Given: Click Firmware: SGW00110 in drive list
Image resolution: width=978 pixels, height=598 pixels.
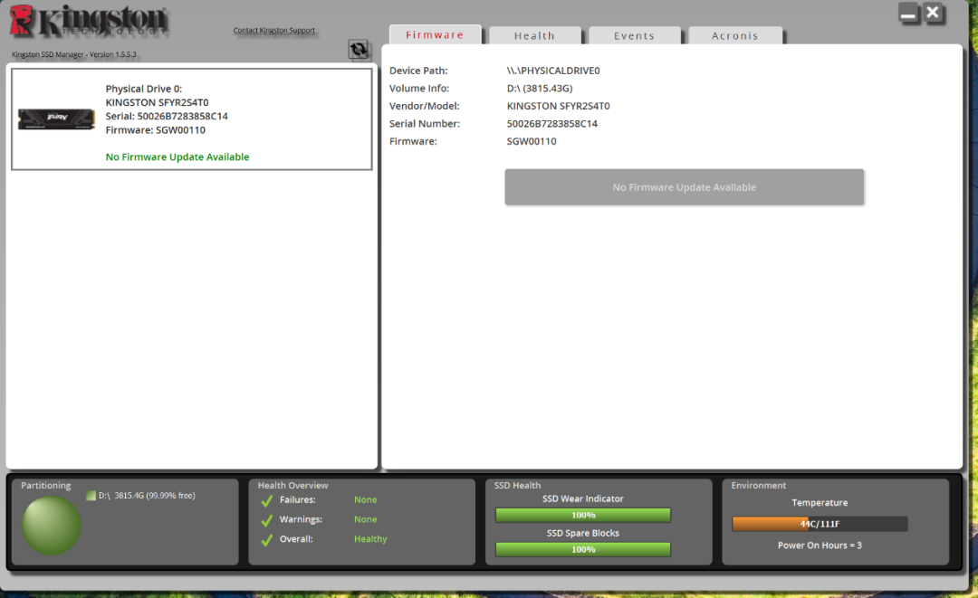Looking at the screenshot, I should click(156, 129).
